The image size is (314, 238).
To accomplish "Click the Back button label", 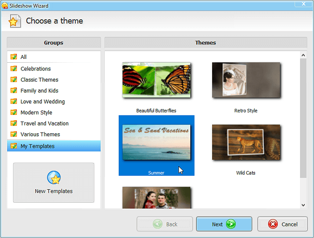I will 172,224.
